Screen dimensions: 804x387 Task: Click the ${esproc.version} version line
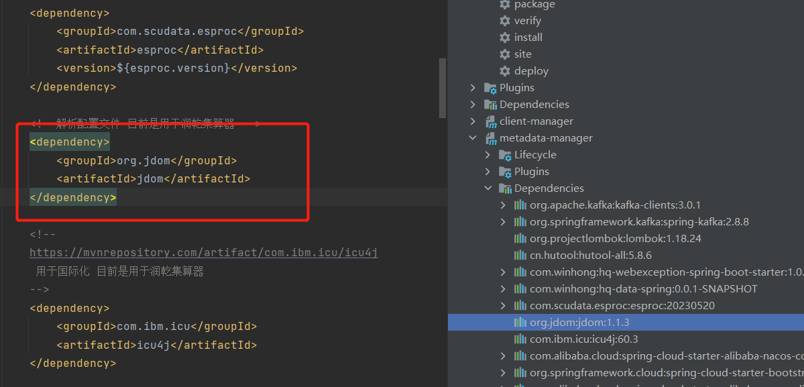coord(177,68)
